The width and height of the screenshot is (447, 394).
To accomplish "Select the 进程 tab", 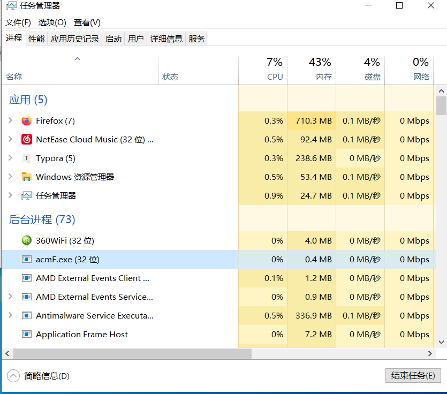I will 14,38.
